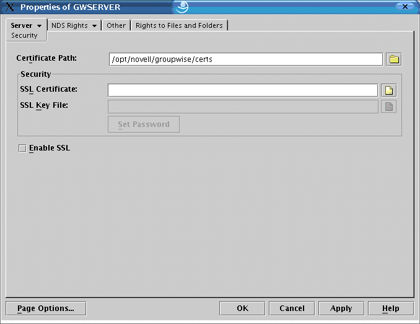Click into the Certificate Path field
This screenshot has width=420, height=324.
coord(245,59)
